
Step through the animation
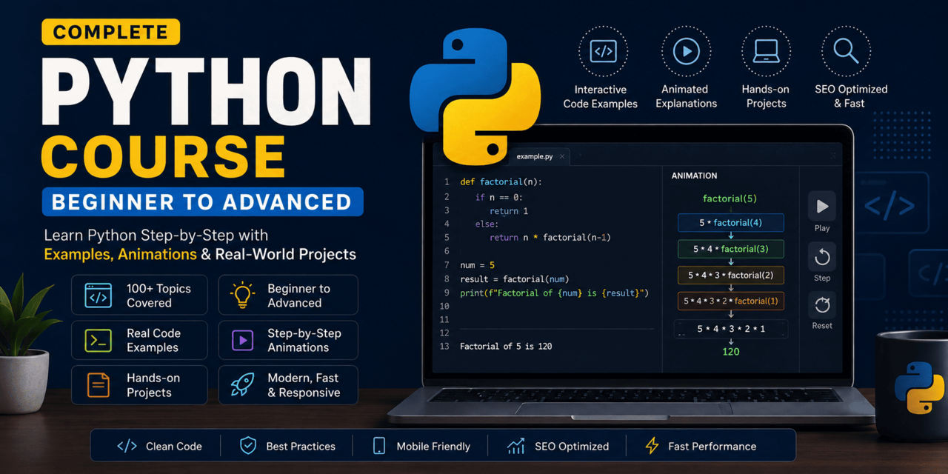point(822,257)
